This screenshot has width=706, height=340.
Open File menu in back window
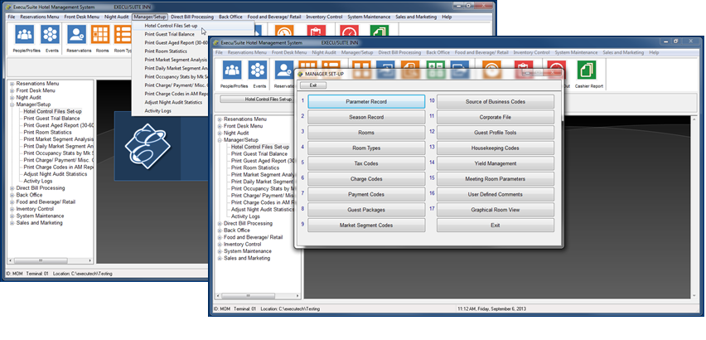coord(12,17)
